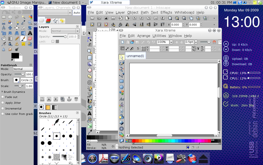263x165 pixels.
Task: Select the Rectangle Select tool in GIMP Toolbox
Action: tap(4, 17)
